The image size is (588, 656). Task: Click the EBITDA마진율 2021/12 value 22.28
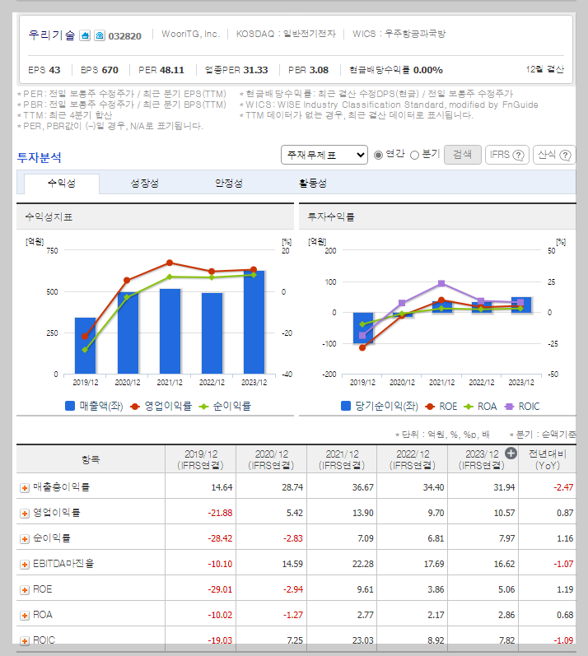pos(363,564)
